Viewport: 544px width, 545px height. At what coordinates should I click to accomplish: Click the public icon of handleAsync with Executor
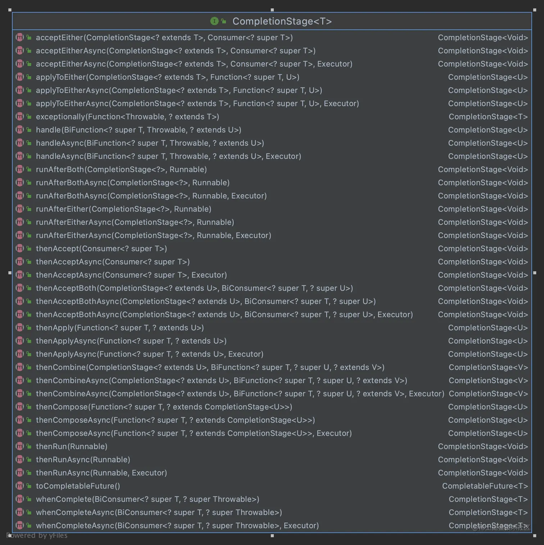click(x=29, y=156)
